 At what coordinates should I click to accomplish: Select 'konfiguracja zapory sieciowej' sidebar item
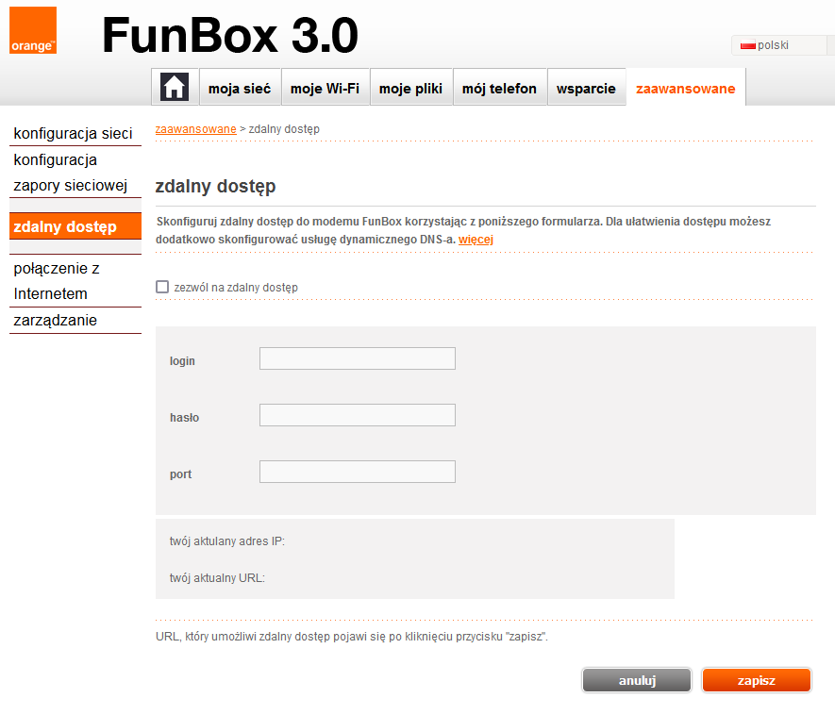(x=71, y=173)
